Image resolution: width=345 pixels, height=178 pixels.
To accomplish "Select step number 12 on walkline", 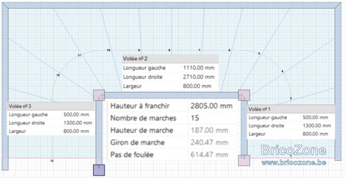I will (58, 75).
